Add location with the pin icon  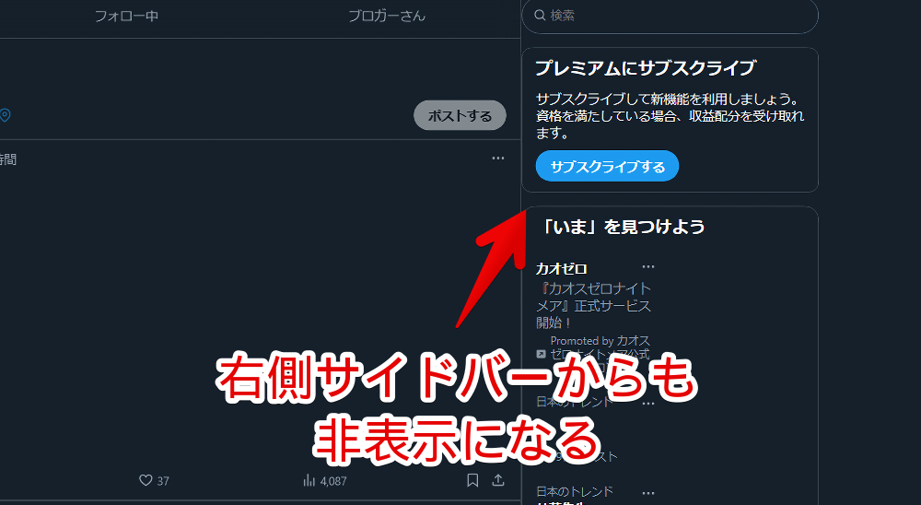pyautogui.click(x=5, y=115)
